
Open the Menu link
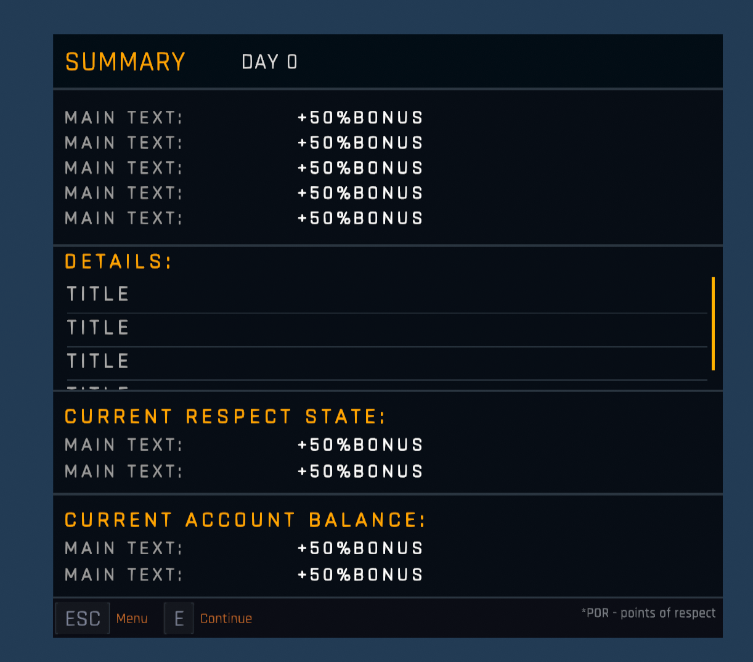coord(131,618)
